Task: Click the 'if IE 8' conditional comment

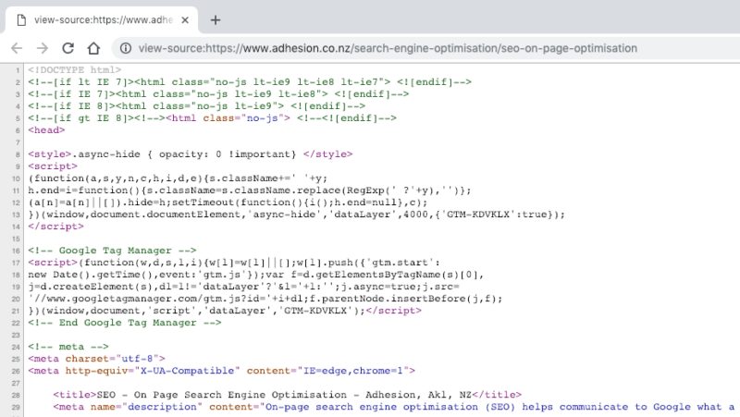Action: point(196,106)
